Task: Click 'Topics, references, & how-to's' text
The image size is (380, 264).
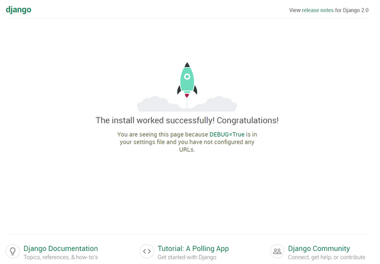Action: coord(61,257)
